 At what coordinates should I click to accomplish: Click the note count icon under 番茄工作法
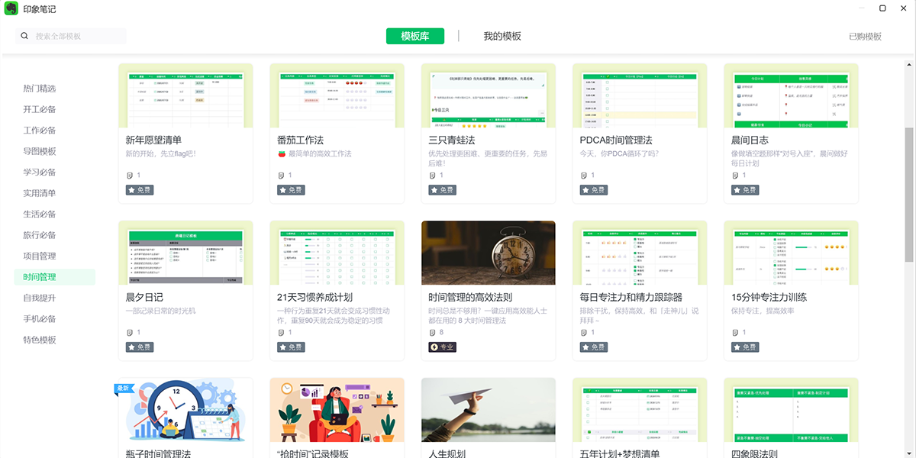pos(282,176)
